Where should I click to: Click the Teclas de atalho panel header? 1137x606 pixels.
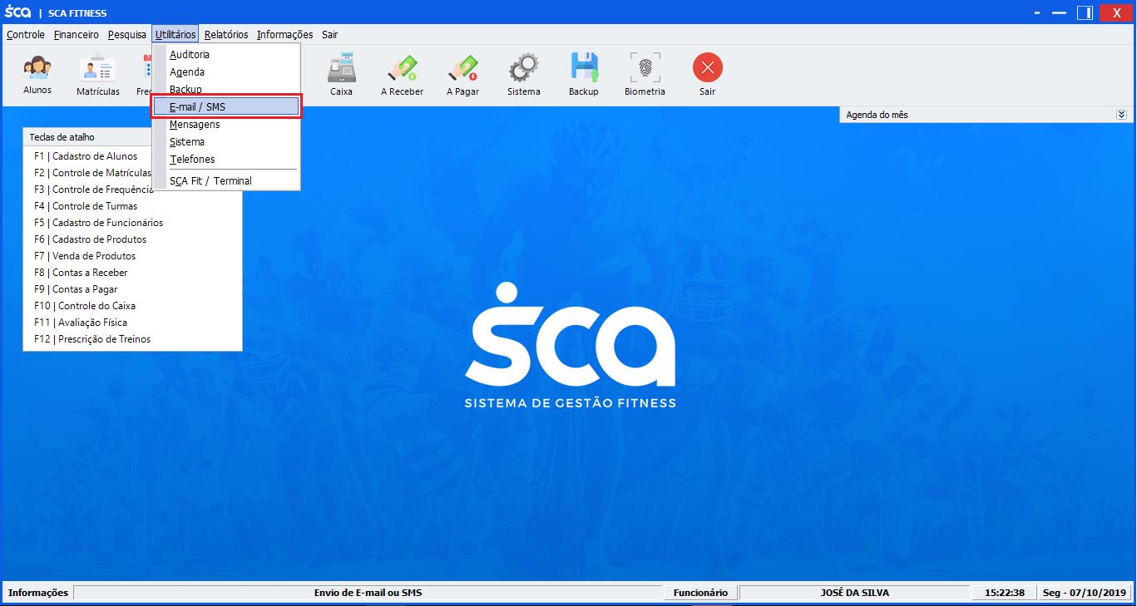[x=89, y=137]
